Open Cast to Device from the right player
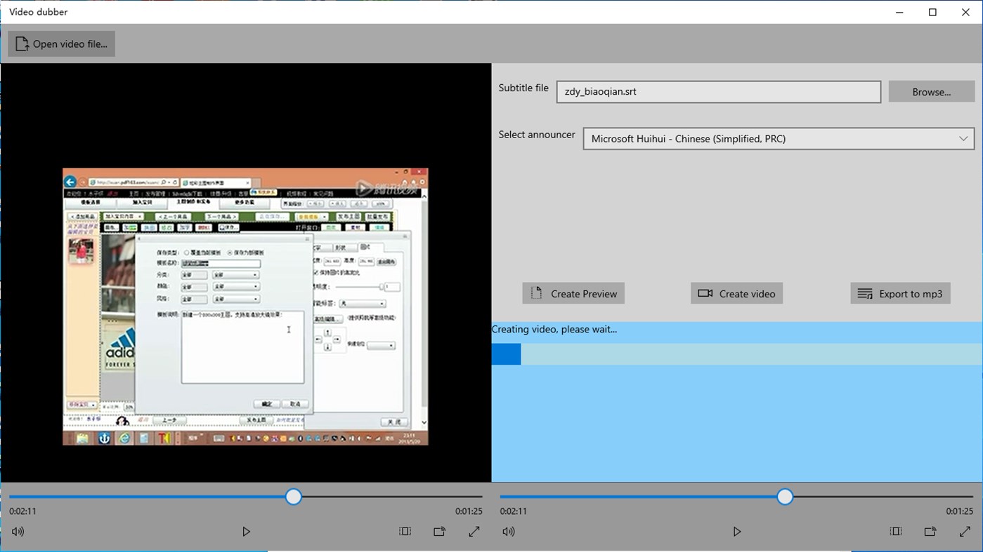983x552 pixels. pyautogui.click(x=930, y=531)
